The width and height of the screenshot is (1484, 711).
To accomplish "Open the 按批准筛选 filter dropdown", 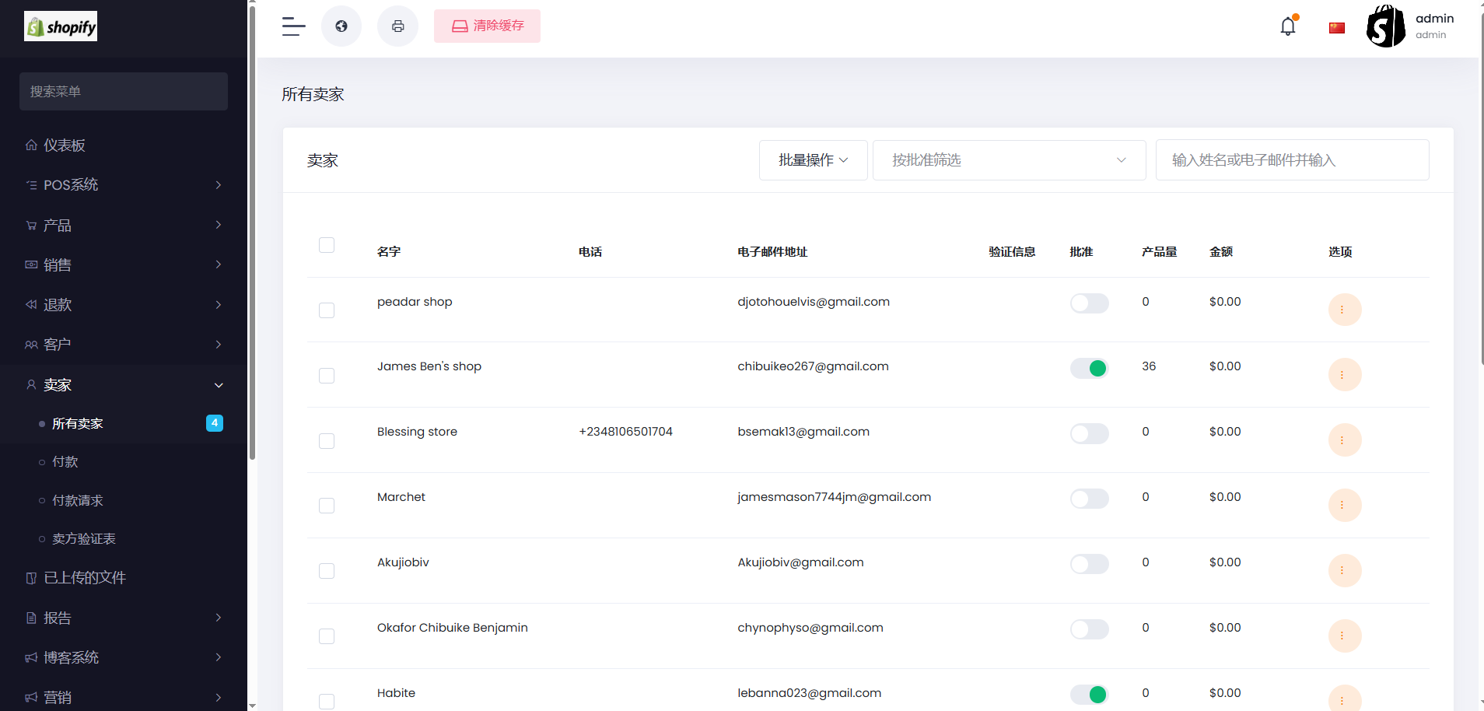I will point(1009,160).
